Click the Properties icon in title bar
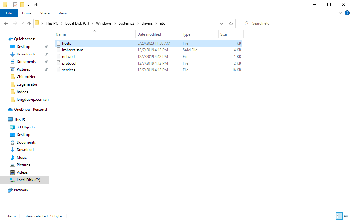Image resolution: width=351 pixels, height=220 pixels. [x=15, y=5]
